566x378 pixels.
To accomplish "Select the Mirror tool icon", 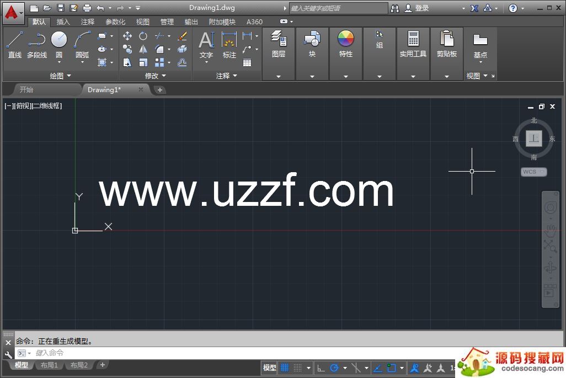I will pyautogui.click(x=143, y=50).
